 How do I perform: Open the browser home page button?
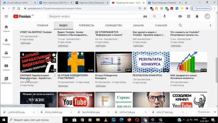[x=19, y=8]
